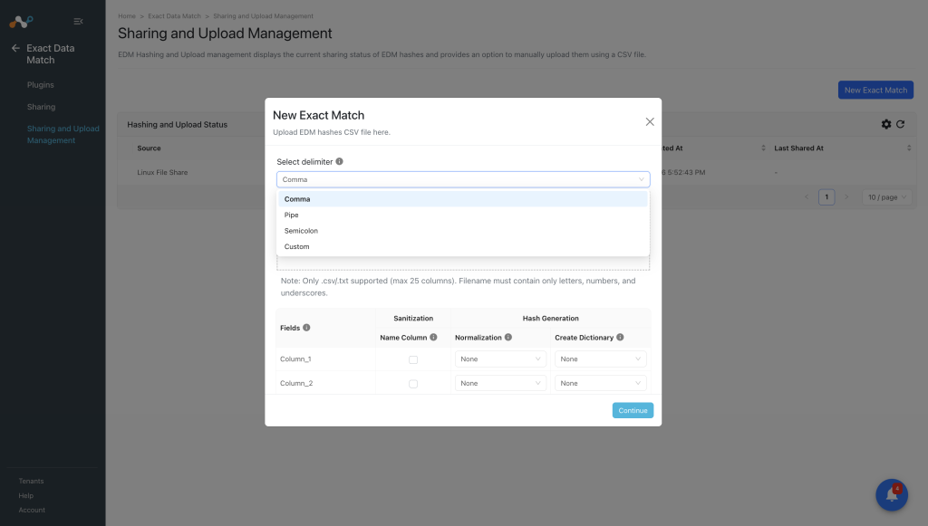
Task: Select page 1 in pagination
Action: pyautogui.click(x=826, y=196)
